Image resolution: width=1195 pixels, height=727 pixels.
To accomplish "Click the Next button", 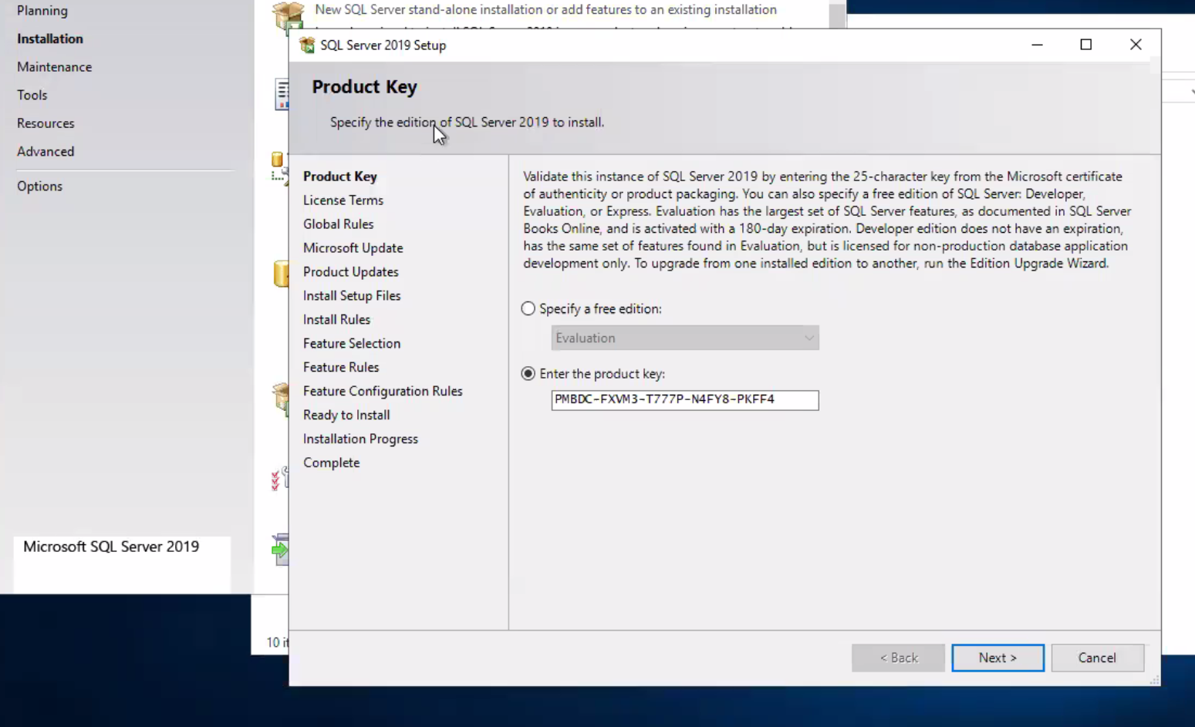I will coord(998,658).
